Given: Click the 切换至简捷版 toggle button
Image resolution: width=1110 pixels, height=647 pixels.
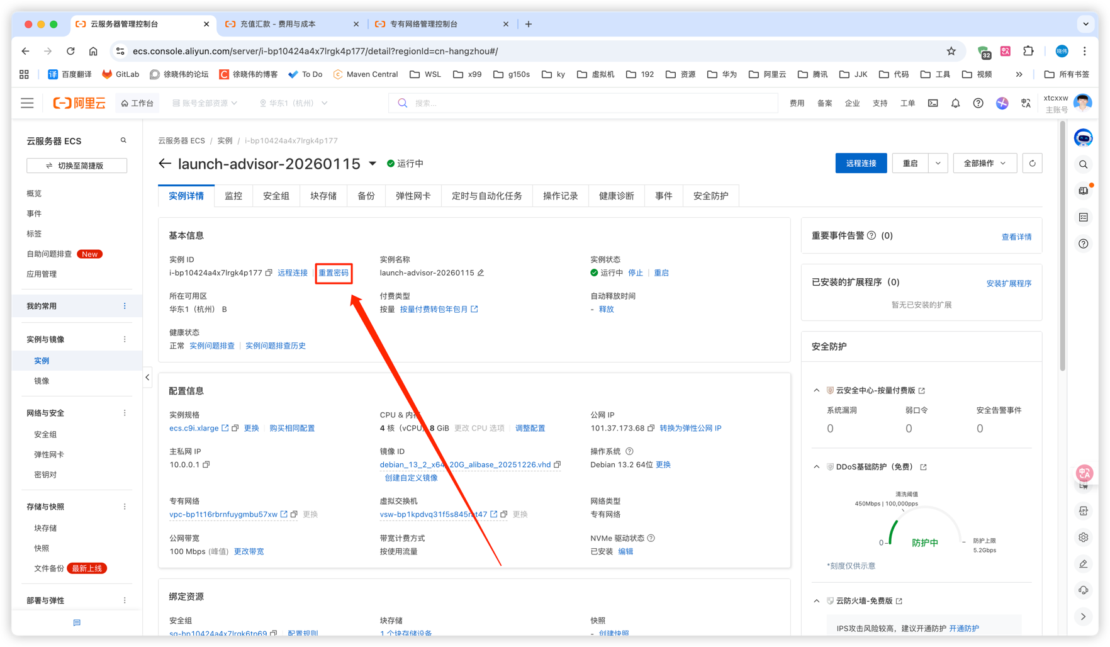Looking at the screenshot, I should click(x=77, y=166).
